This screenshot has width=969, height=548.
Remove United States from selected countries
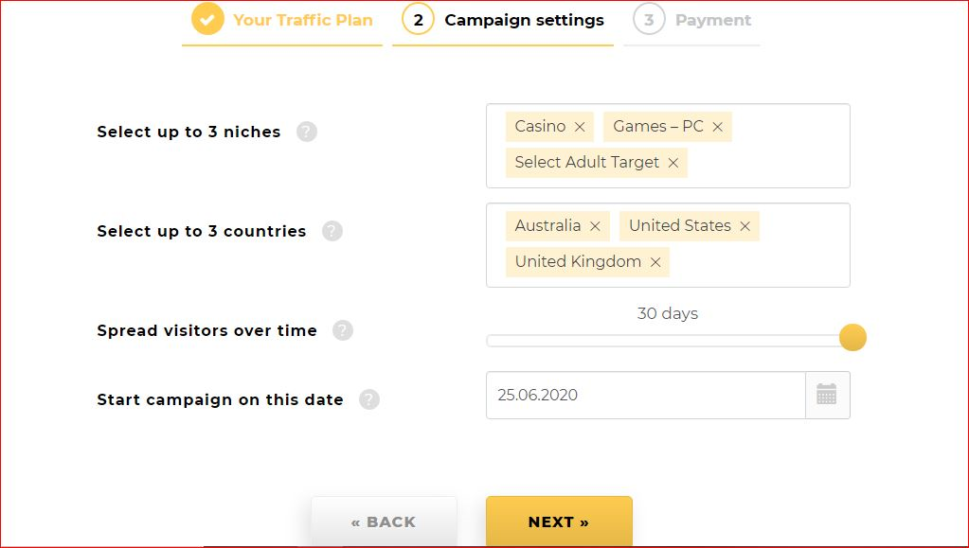tap(745, 226)
